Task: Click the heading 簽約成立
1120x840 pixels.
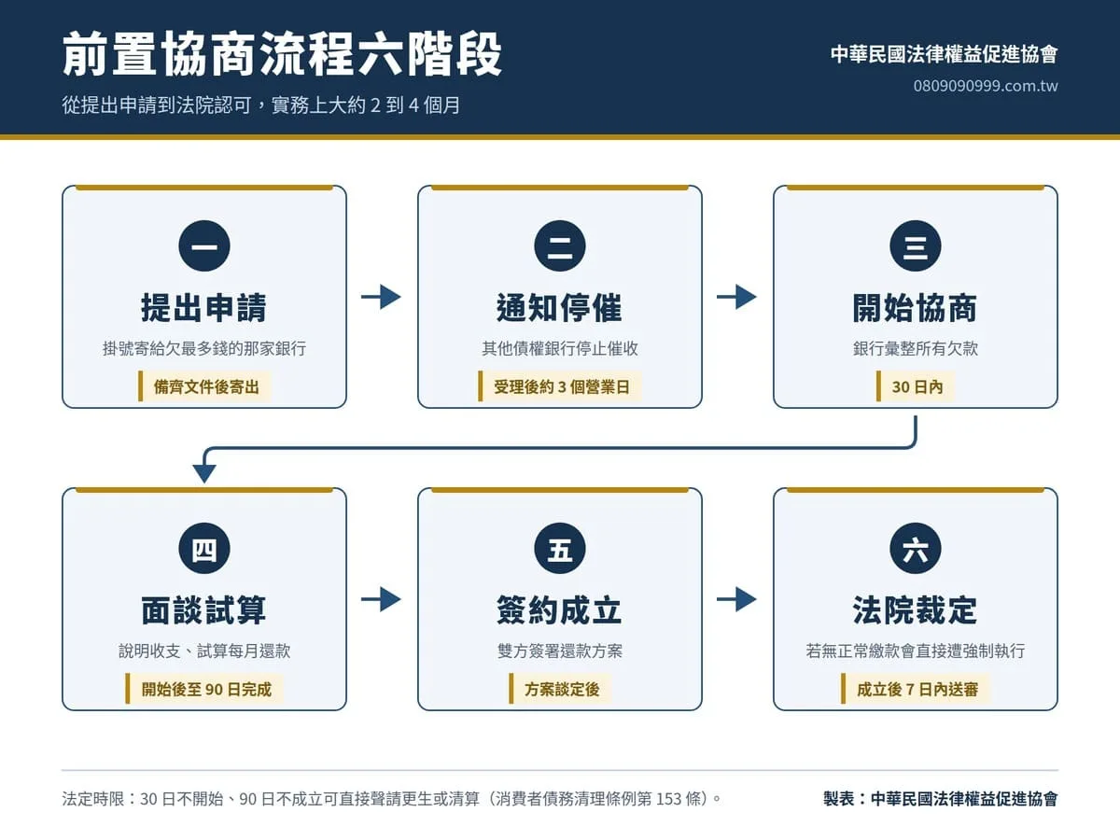Action: pos(560,610)
